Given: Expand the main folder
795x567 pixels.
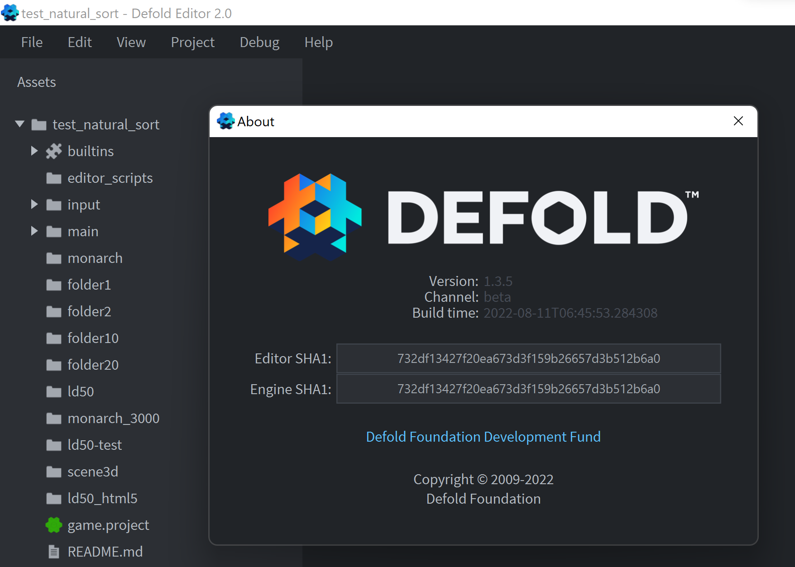Looking at the screenshot, I should pos(34,231).
